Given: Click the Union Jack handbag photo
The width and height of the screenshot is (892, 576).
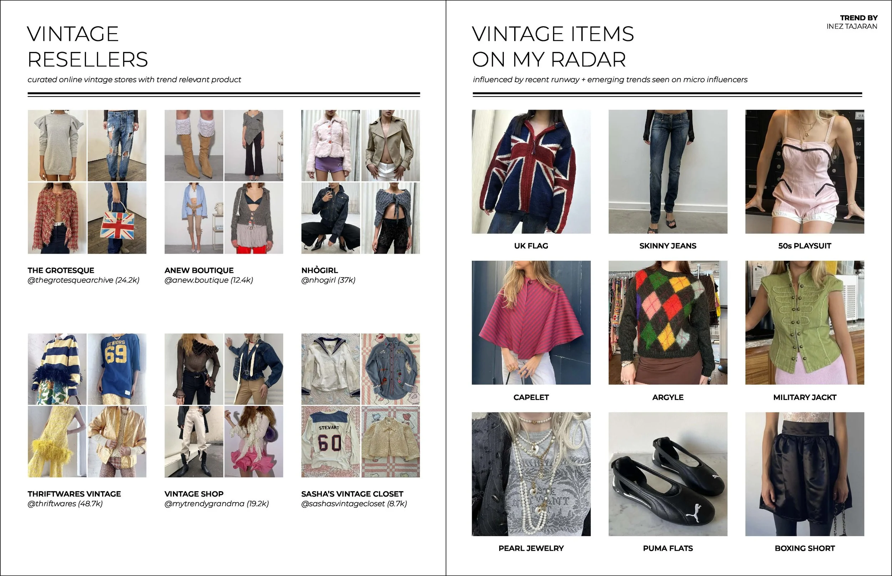Looking at the screenshot, I should click(x=117, y=218).
